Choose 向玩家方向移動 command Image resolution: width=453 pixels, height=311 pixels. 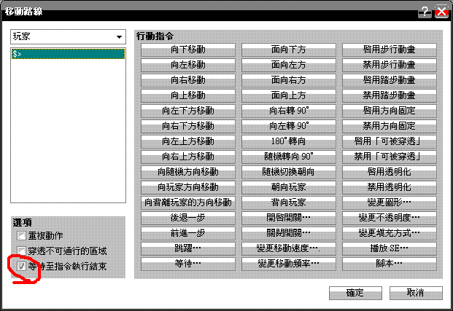point(187,187)
